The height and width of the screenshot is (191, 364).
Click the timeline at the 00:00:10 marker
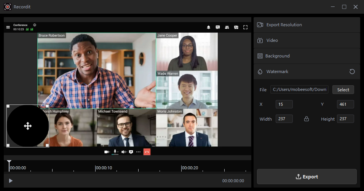96,168
